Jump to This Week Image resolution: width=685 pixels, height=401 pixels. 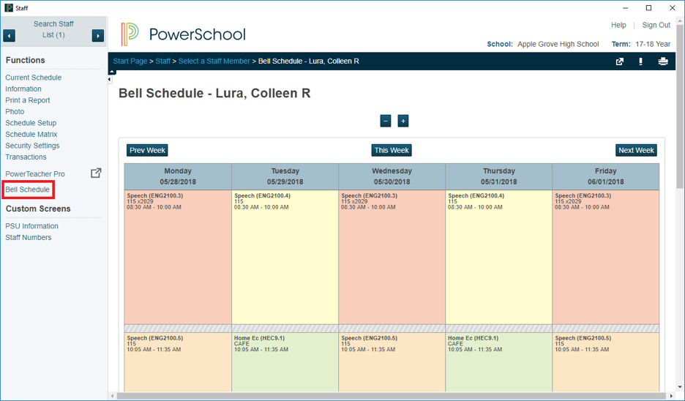pyautogui.click(x=392, y=150)
